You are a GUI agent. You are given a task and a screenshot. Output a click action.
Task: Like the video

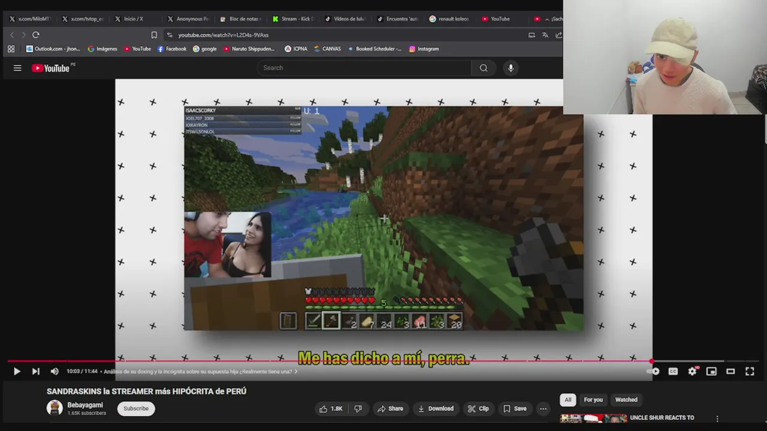[x=331, y=409]
